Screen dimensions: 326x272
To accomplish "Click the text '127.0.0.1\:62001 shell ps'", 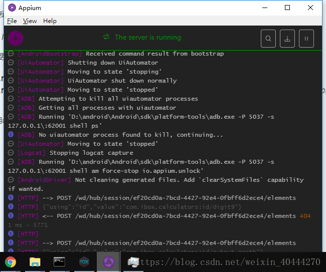I will tap(55, 126).
